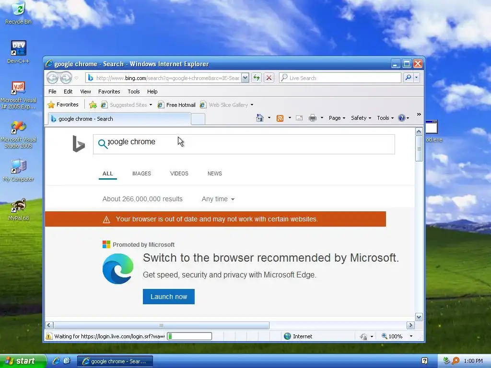Image resolution: width=491 pixels, height=368 pixels.
Task: Expand the command bar overflow chevron
Action: click(x=419, y=115)
